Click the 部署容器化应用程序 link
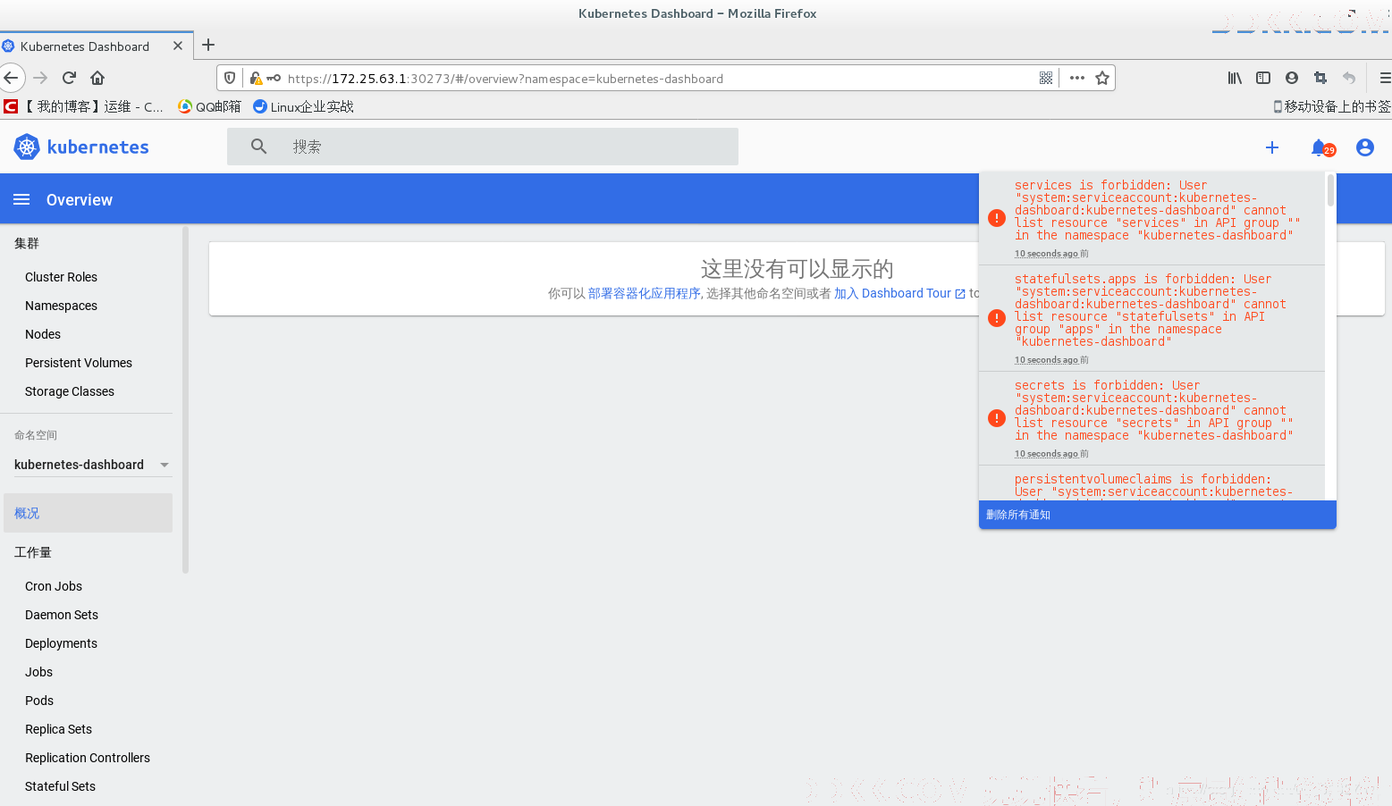This screenshot has height=806, width=1392. coord(644,293)
